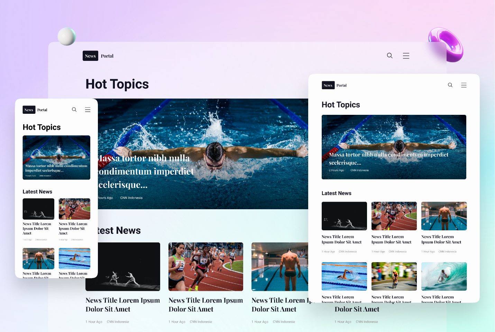Select the fencing thumbnail in tablet Latest News

coord(344,216)
